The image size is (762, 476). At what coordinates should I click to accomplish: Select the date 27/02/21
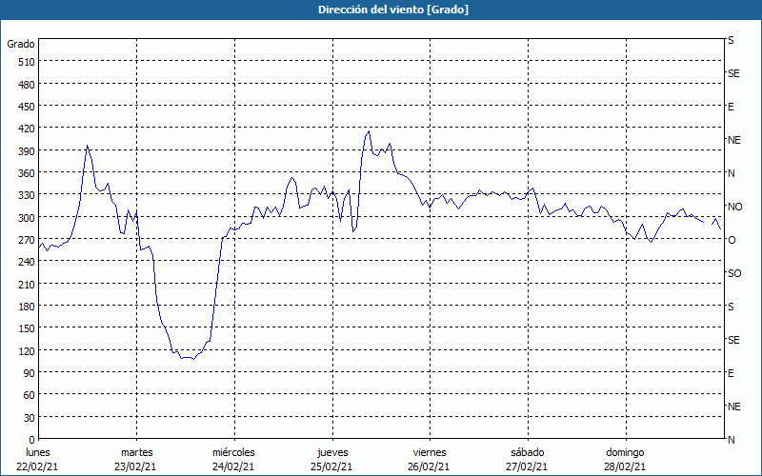[x=527, y=467]
